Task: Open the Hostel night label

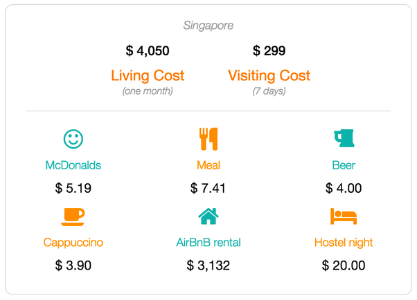Action: tap(344, 243)
